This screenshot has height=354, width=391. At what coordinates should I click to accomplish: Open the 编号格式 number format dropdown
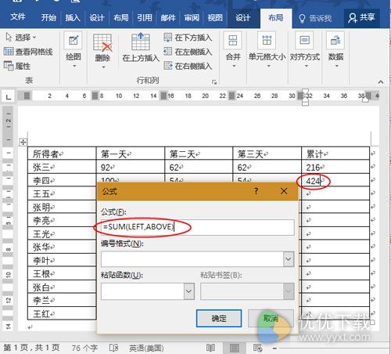pos(289,259)
